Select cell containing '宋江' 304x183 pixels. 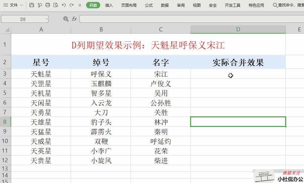(x=161, y=74)
